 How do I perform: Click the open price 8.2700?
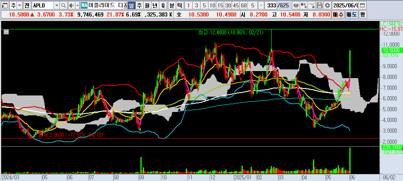(x=258, y=14)
